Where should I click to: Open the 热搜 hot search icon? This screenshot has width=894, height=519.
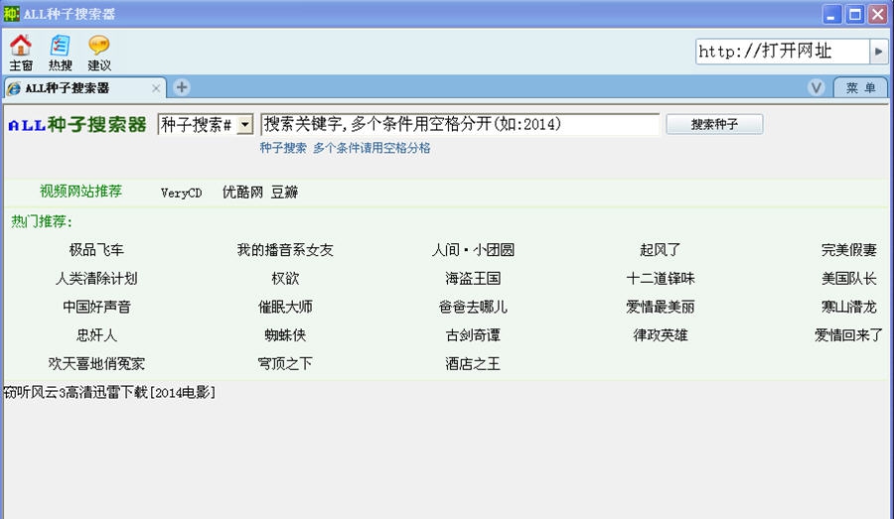point(60,53)
